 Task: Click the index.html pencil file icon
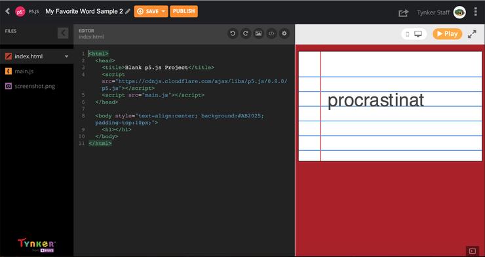9,56
